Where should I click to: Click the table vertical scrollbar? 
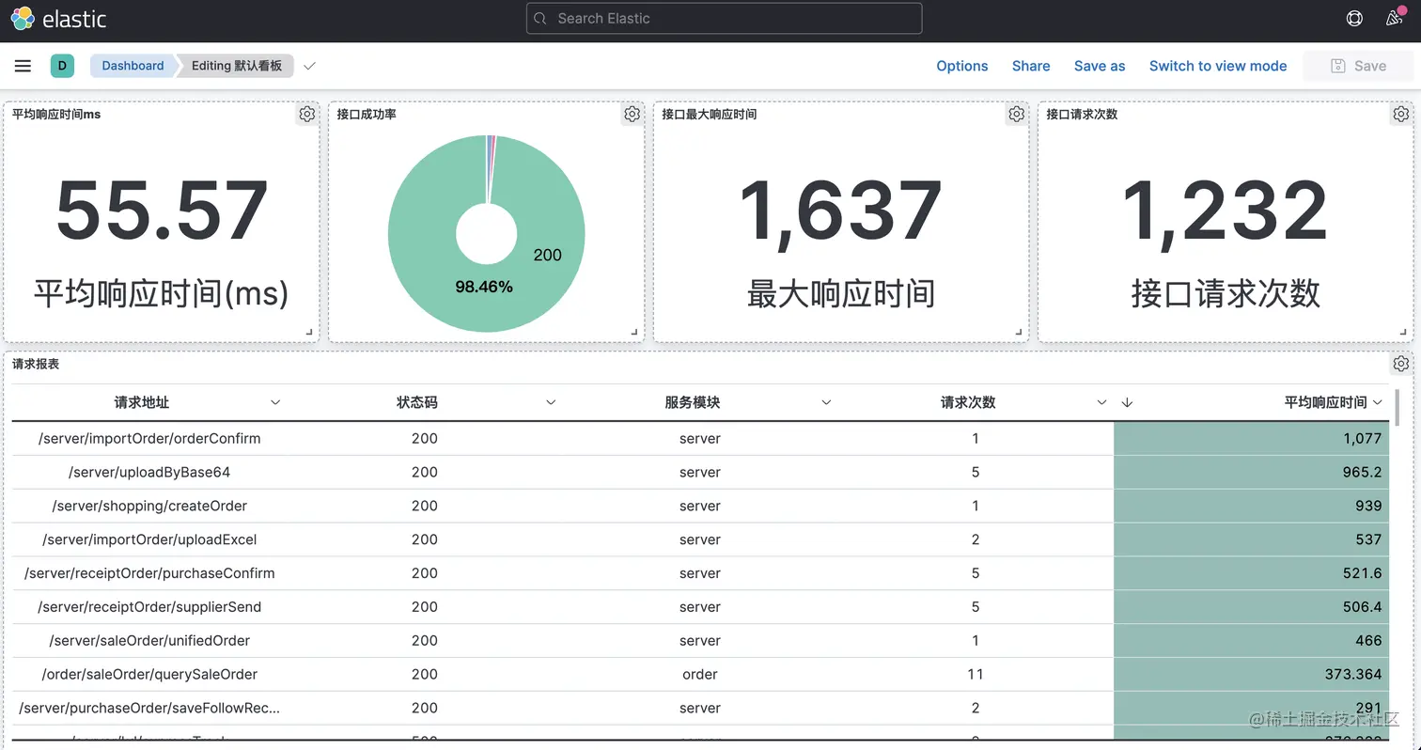tap(1398, 408)
